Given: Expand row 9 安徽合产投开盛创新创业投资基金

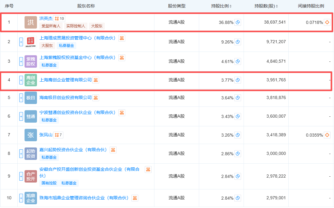Looking at the screenshot, I should click(x=21, y=176).
